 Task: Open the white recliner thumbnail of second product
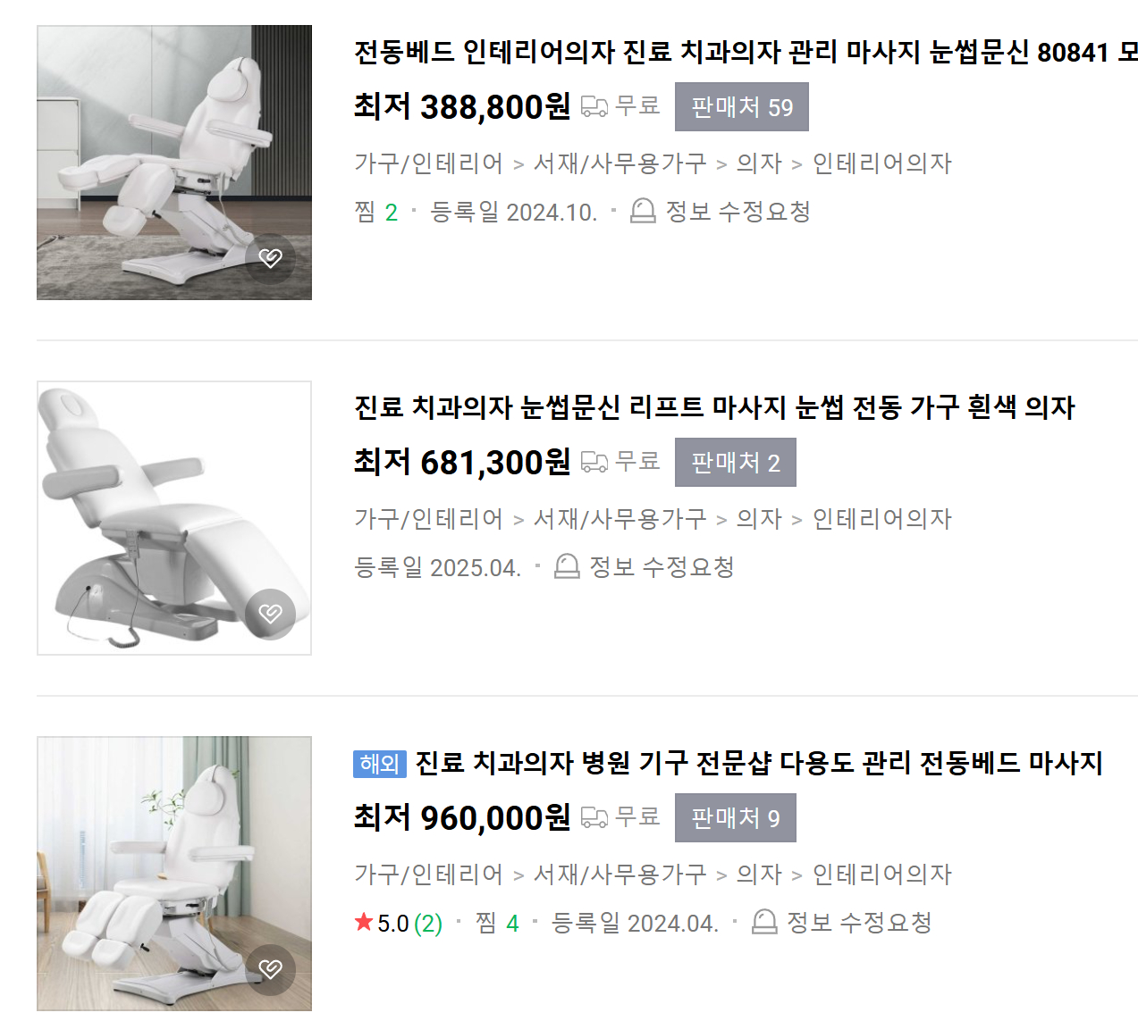pos(174,518)
